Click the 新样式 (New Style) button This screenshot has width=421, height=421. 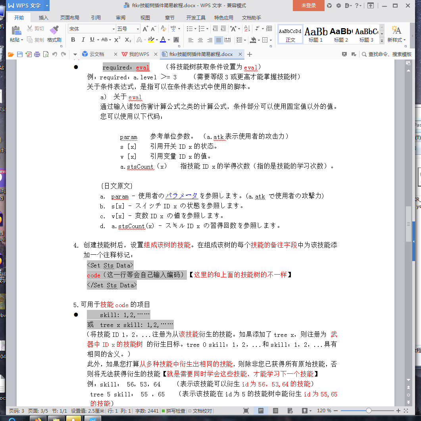point(396,34)
